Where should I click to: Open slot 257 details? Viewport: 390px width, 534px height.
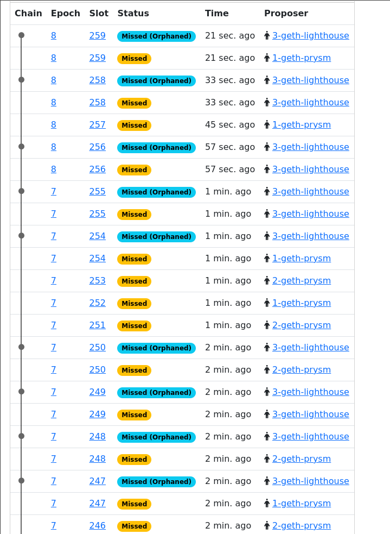pos(97,124)
